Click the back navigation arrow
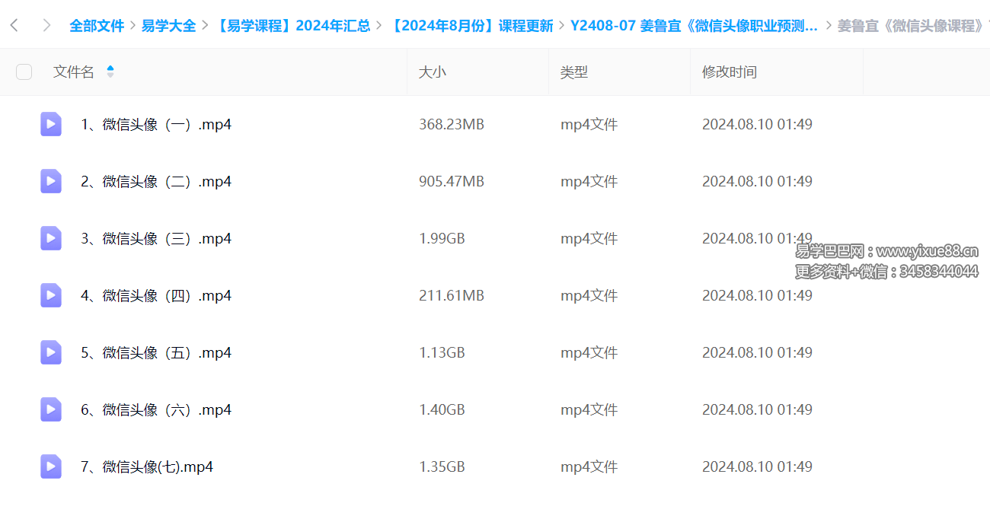The image size is (990, 522). (14, 25)
